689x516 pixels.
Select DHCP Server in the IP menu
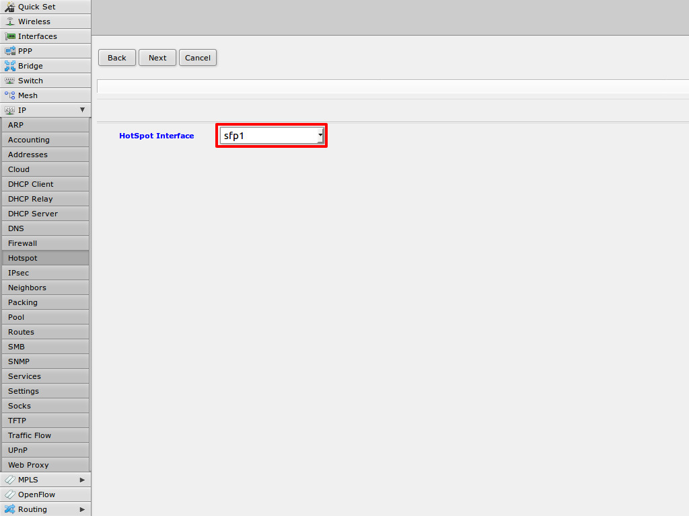[x=33, y=214]
